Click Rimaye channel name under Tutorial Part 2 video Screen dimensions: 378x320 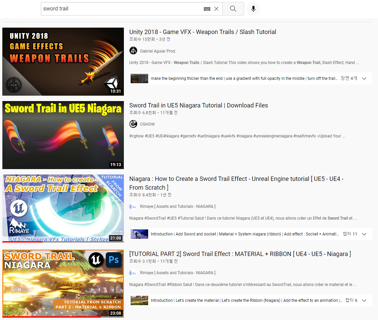(178, 273)
